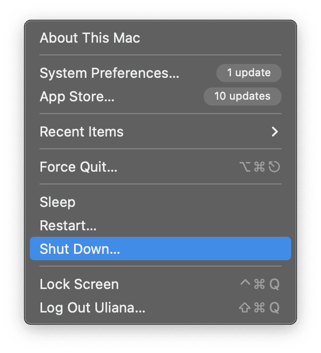Screen dimensions: 321x353
Task: Open About This Mac
Action: pyautogui.click(x=90, y=38)
